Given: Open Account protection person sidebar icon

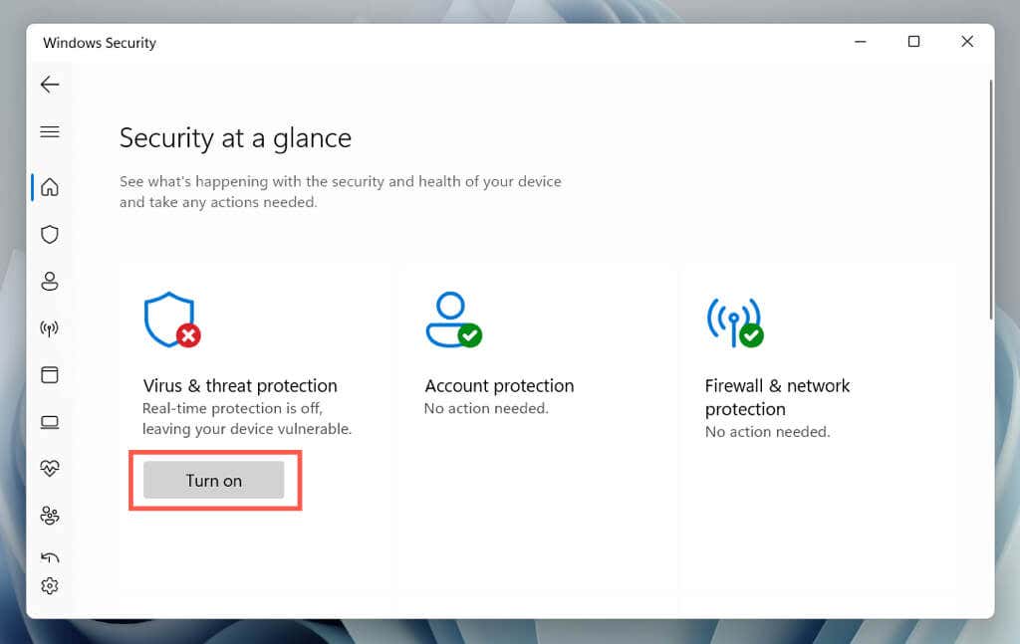Looking at the screenshot, I should 50,282.
